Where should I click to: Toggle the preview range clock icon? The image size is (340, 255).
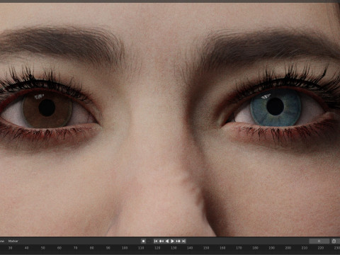pyautogui.click(x=334, y=241)
